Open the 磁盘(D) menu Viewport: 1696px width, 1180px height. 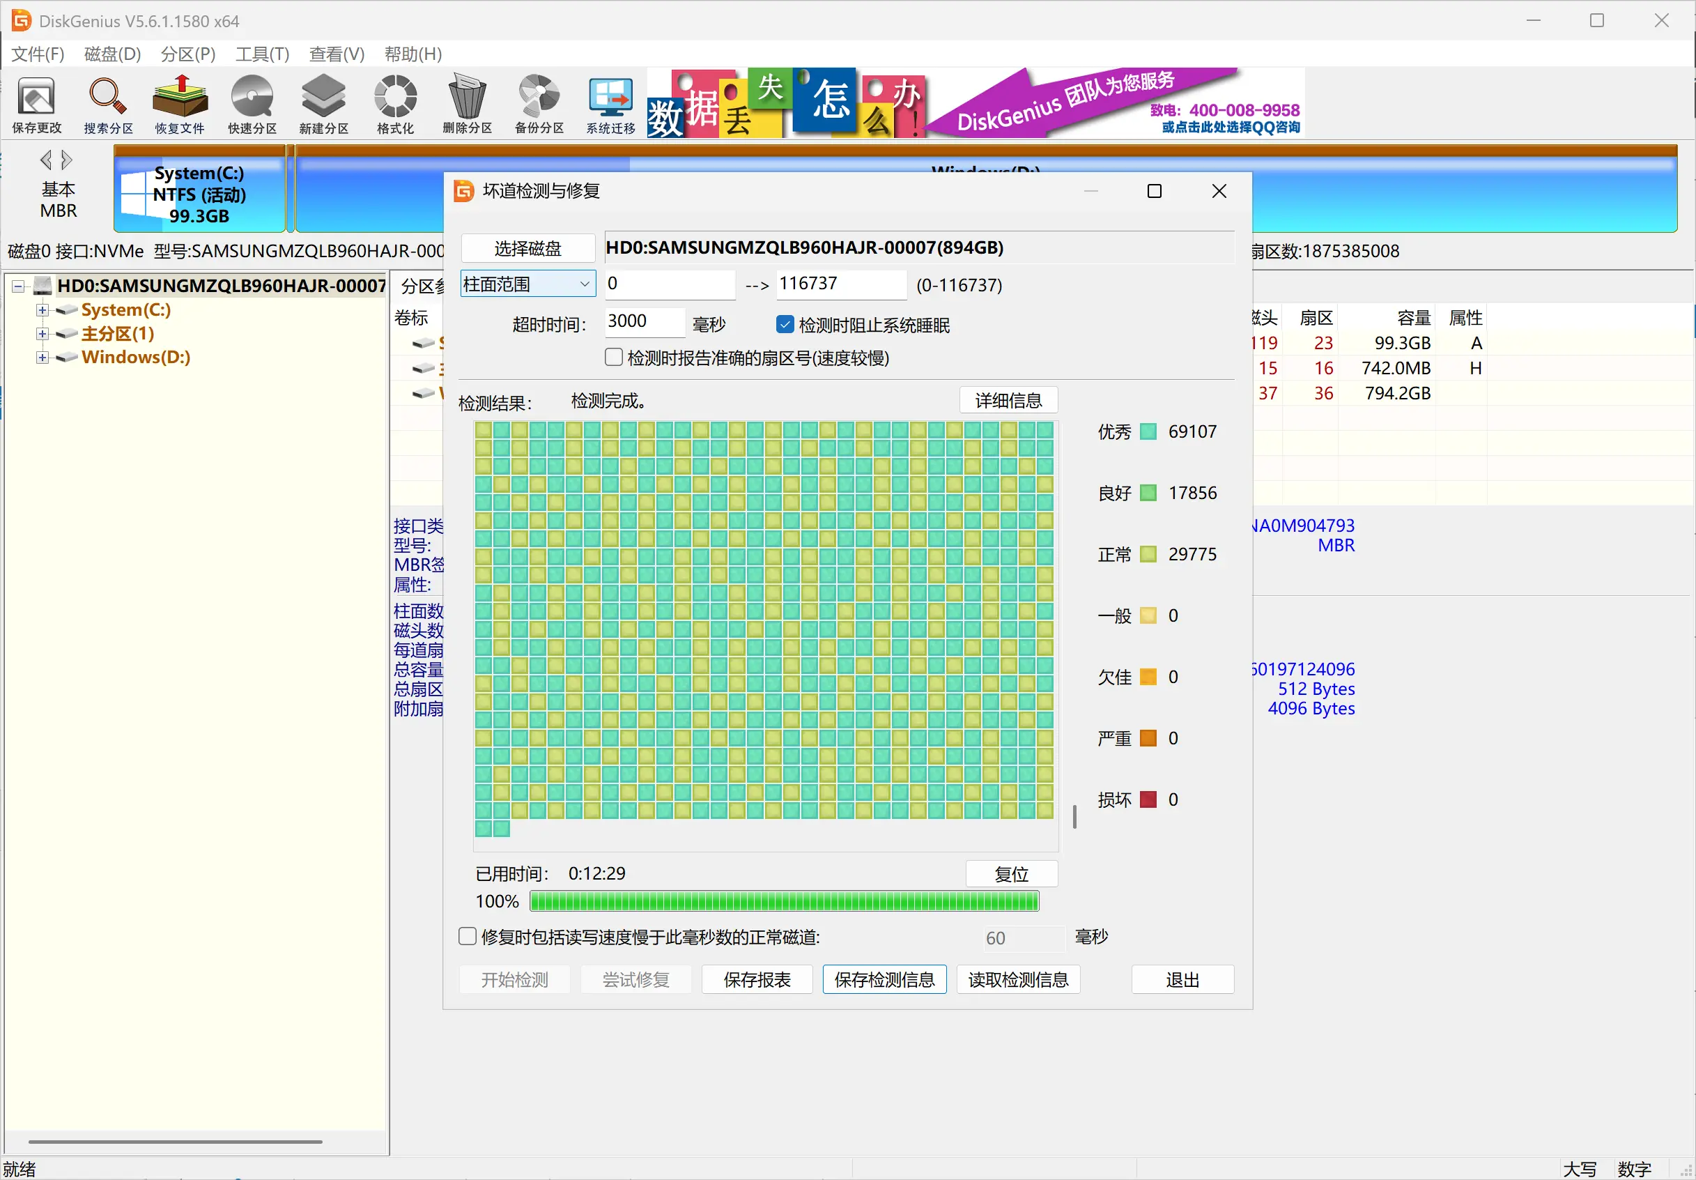pos(112,54)
